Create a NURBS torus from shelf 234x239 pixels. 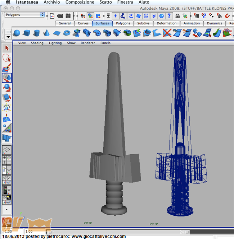(67, 33)
